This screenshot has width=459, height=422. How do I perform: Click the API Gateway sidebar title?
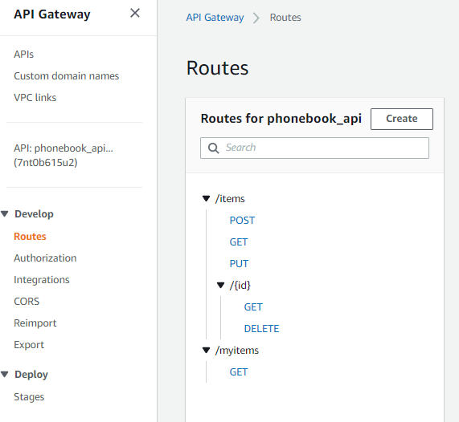52,14
